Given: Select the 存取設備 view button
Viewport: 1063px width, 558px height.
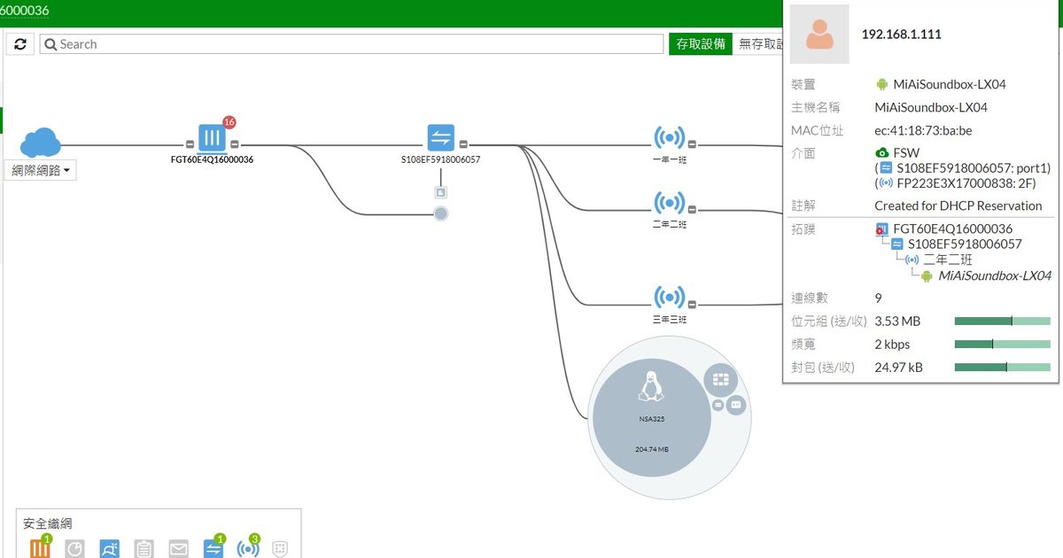Looking at the screenshot, I should (x=700, y=44).
